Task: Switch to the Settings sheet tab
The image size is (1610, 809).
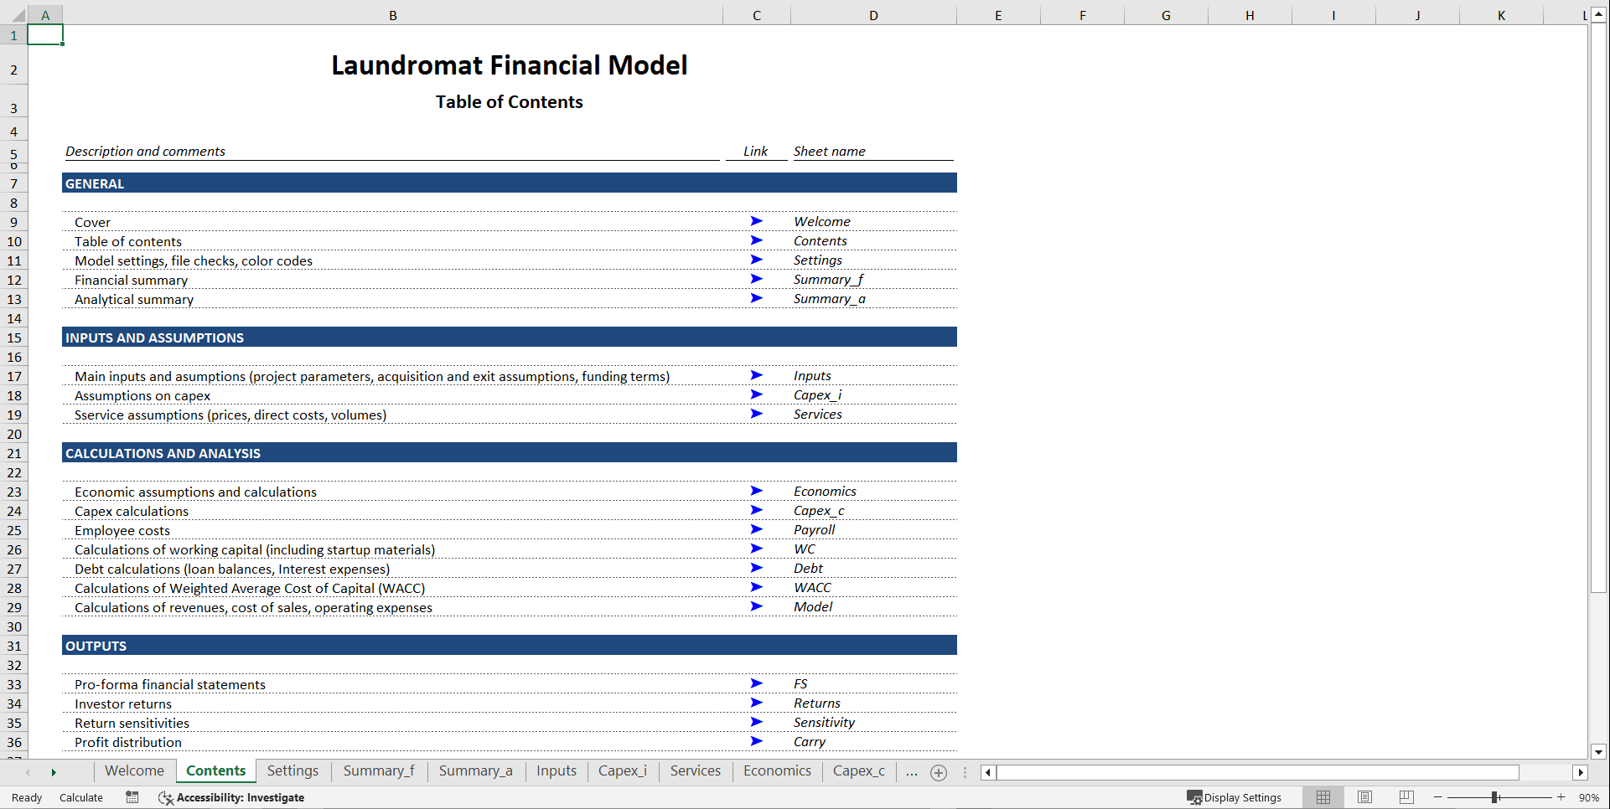Action: (x=292, y=770)
